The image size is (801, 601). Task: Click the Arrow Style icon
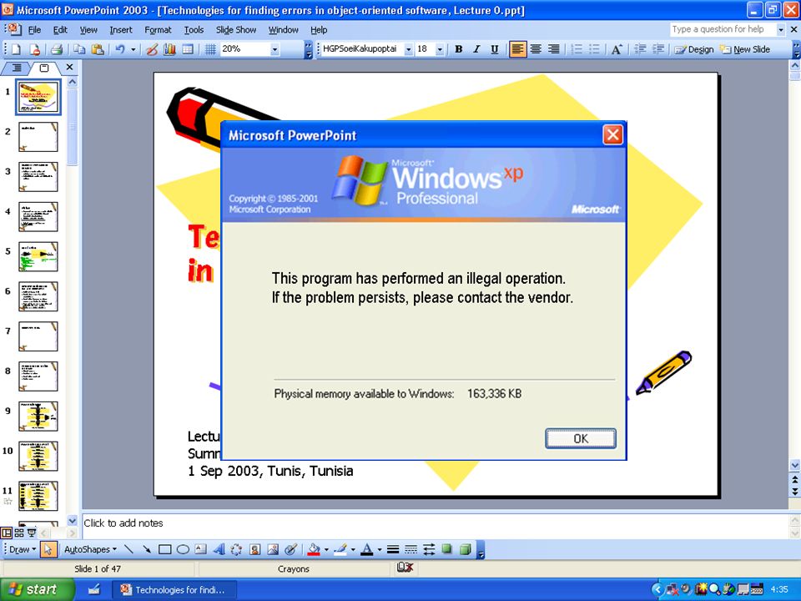click(429, 549)
